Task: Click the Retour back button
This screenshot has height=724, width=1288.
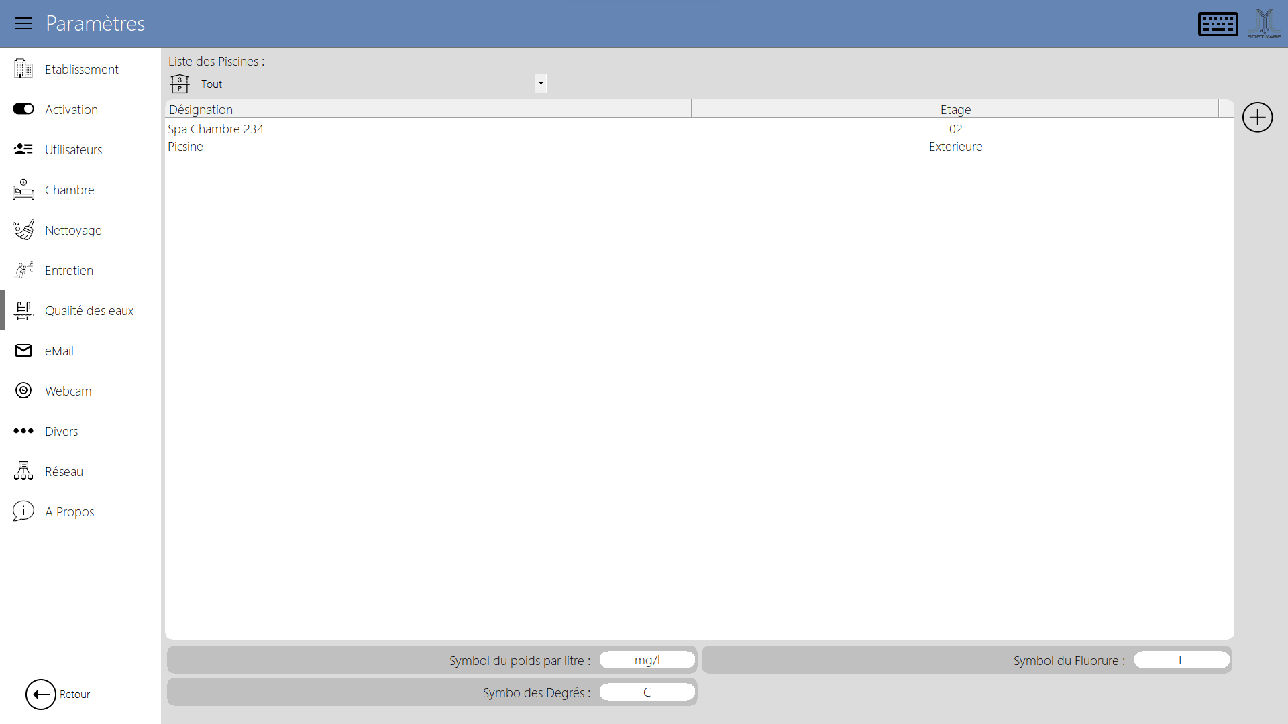Action: click(41, 694)
